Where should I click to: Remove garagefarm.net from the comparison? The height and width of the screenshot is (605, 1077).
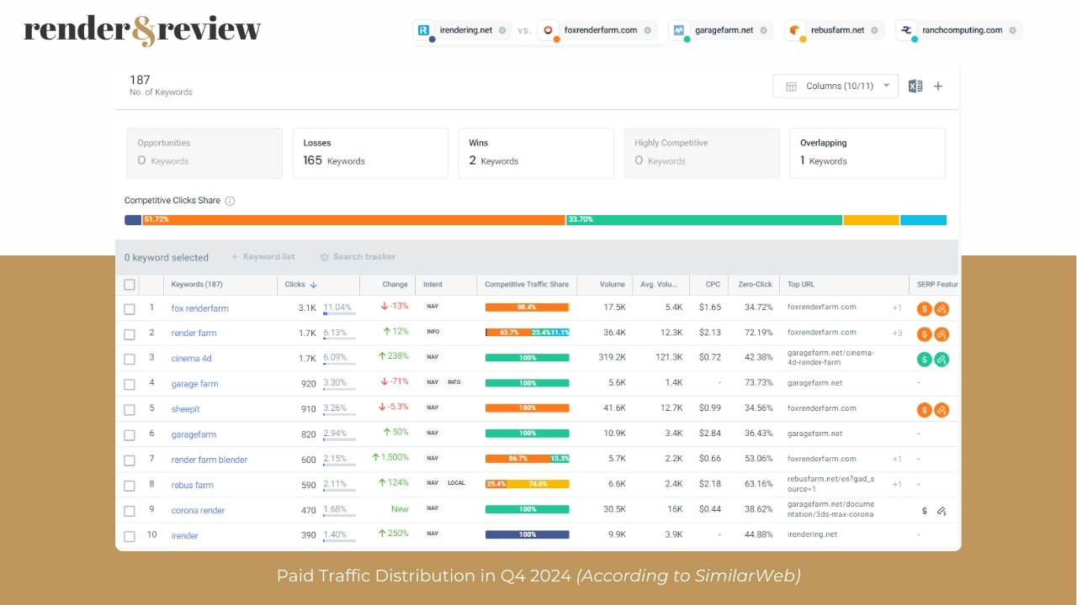(763, 30)
